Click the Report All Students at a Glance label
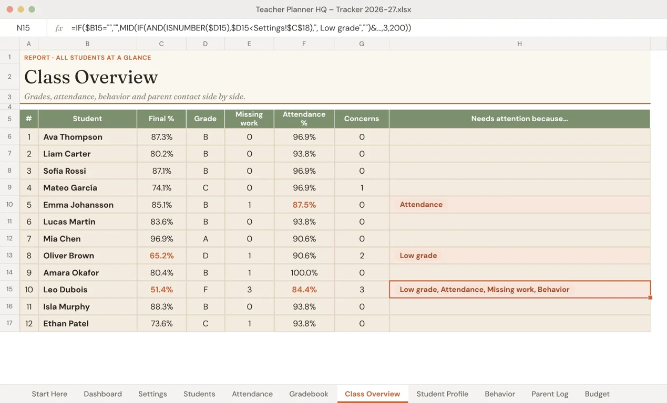This screenshot has width=667, height=403. [x=87, y=58]
